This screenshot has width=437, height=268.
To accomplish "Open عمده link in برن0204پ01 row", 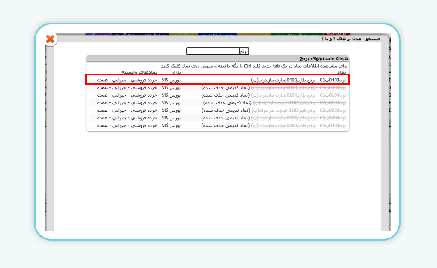I will pos(103,118).
